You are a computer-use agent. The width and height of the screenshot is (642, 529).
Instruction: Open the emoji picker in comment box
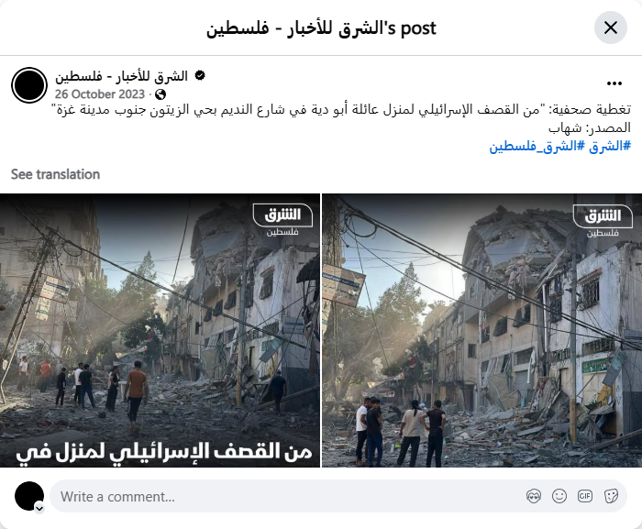tap(559, 496)
